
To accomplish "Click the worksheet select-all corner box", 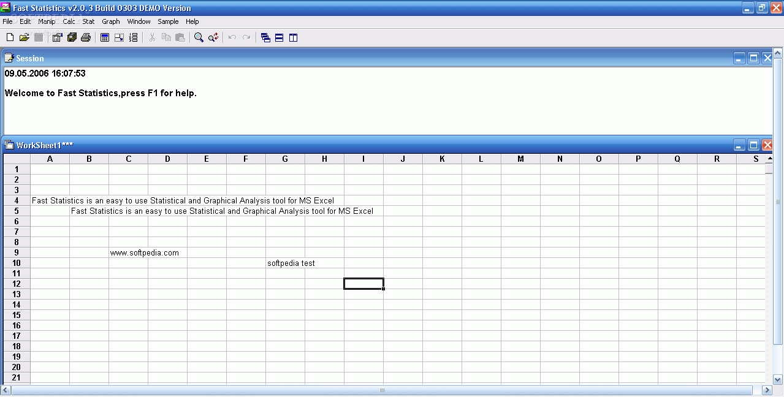I will pos(17,159).
